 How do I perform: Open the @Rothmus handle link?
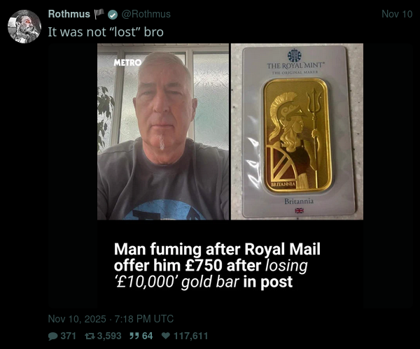tap(146, 14)
